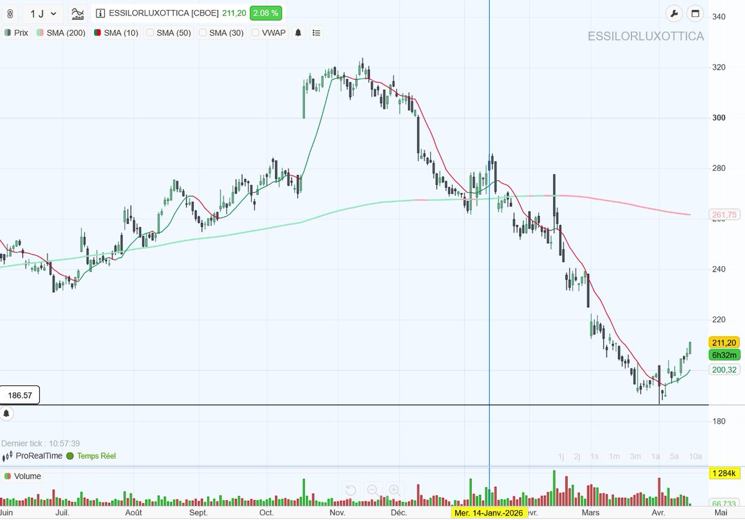Click the reset zoom undo icon
This screenshot has height=520, width=745.
point(351,490)
